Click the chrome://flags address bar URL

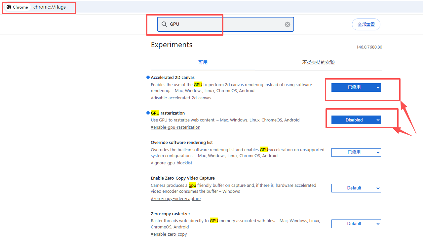click(x=50, y=7)
